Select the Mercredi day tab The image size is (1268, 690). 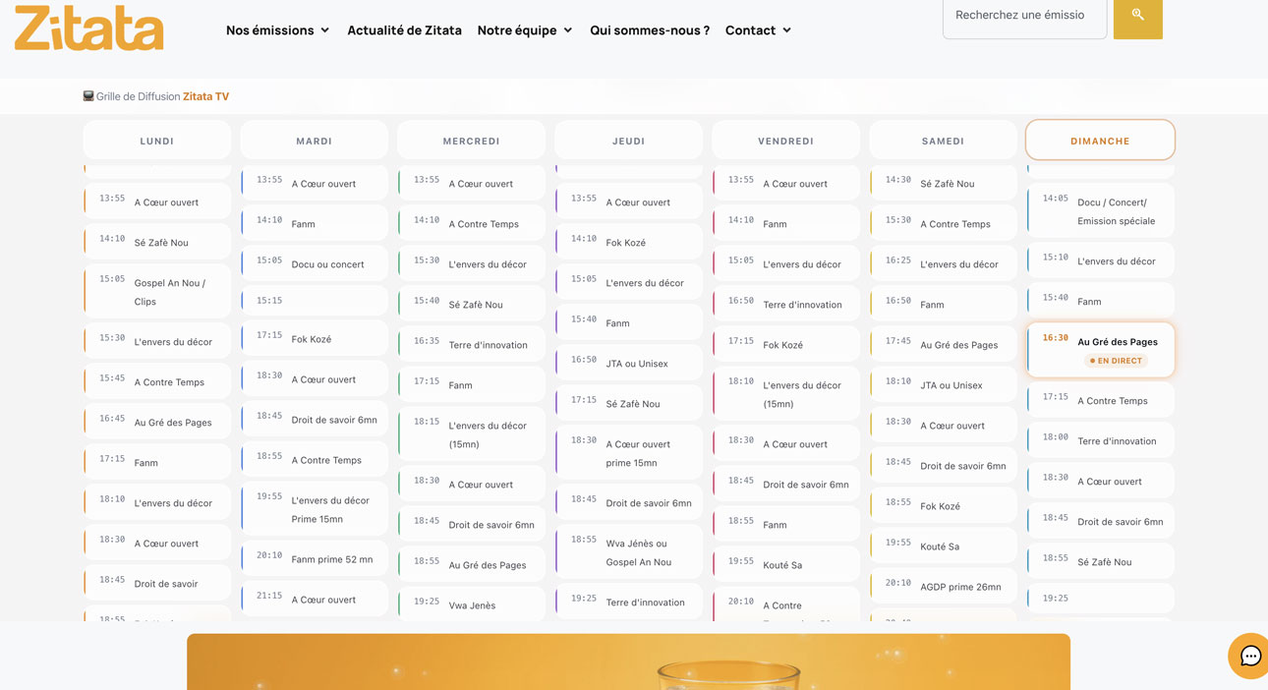pos(471,141)
